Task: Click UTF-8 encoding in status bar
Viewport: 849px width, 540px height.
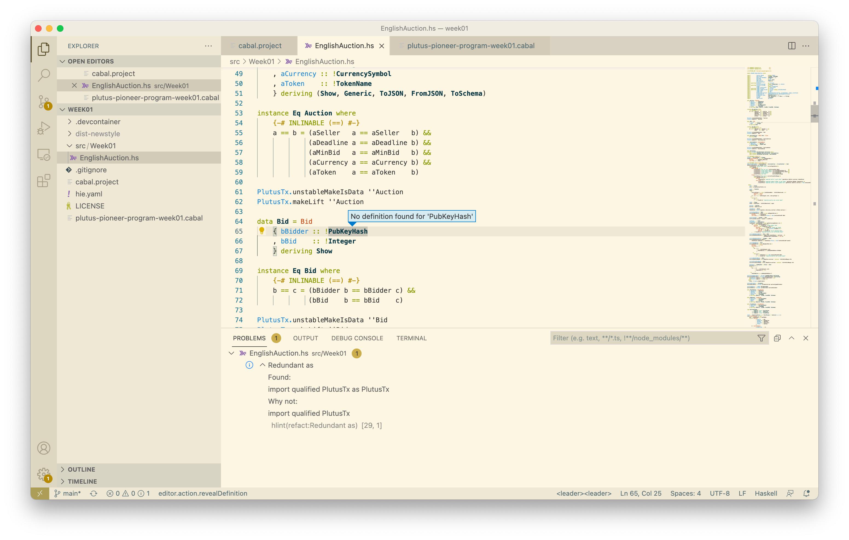Action: pyautogui.click(x=720, y=493)
